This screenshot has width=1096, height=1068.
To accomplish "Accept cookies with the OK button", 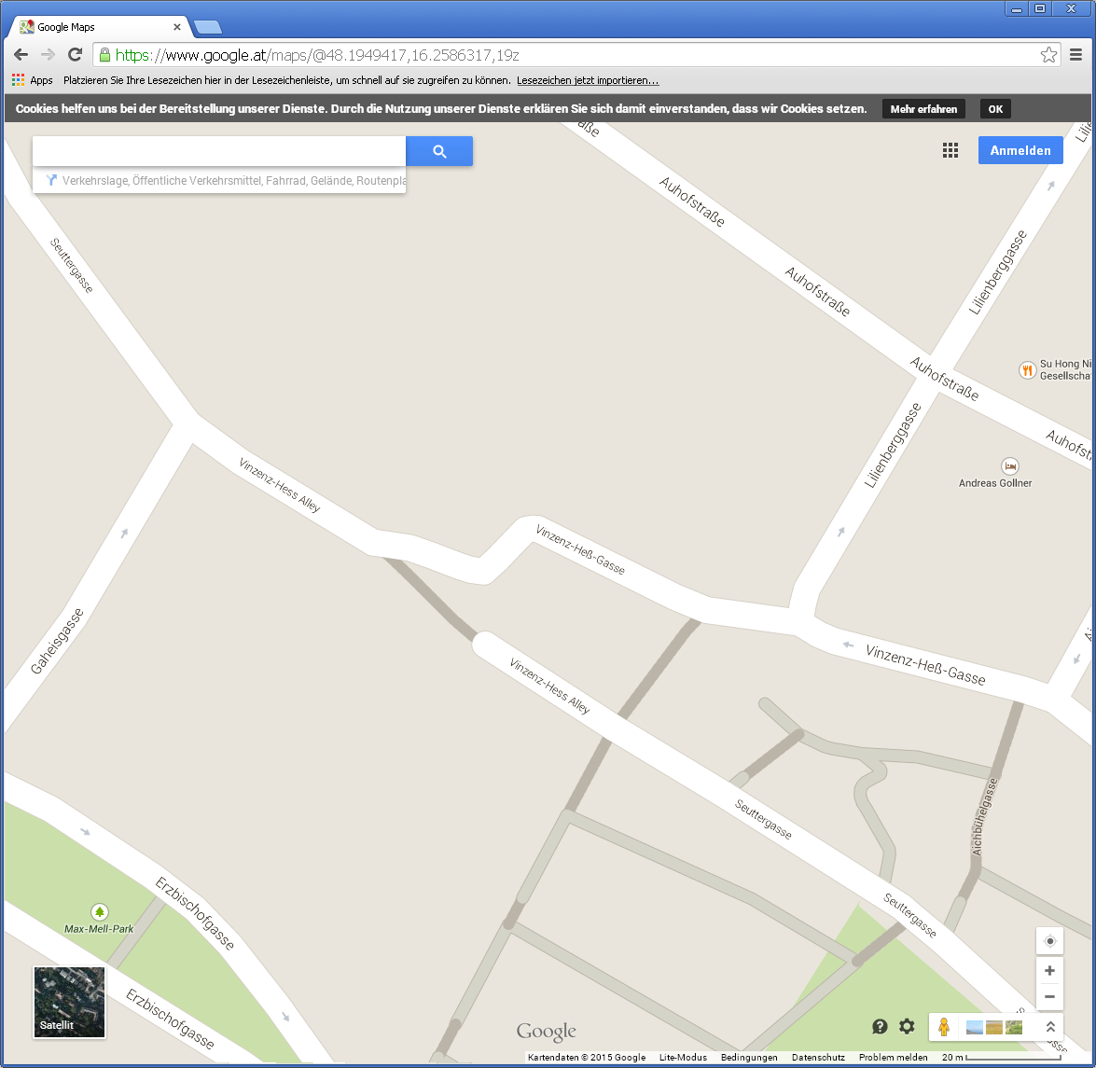I will pyautogui.click(x=995, y=109).
